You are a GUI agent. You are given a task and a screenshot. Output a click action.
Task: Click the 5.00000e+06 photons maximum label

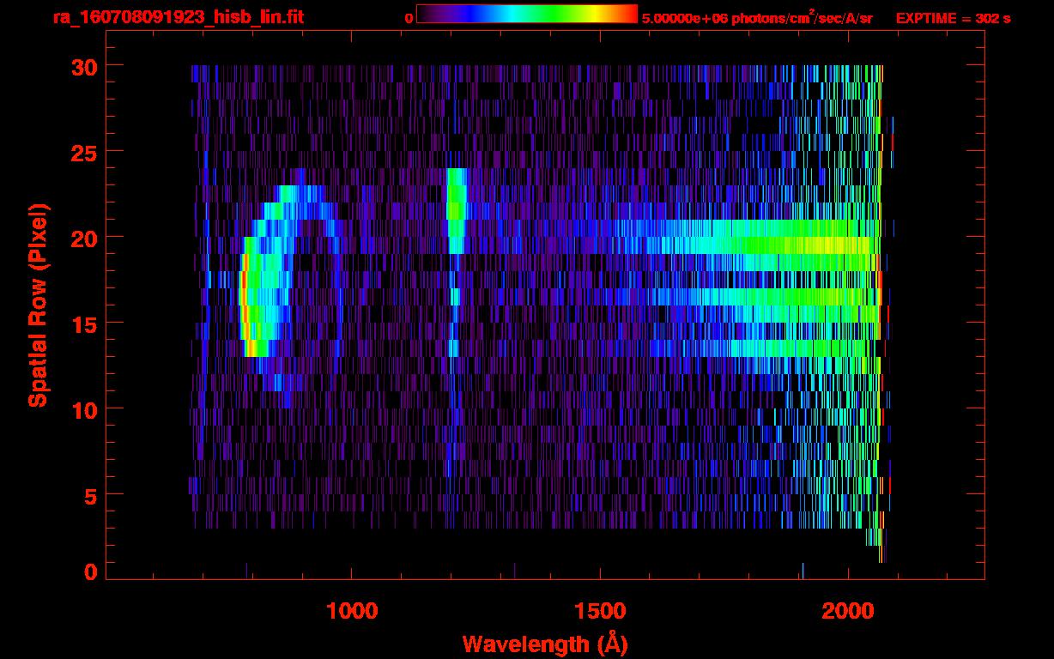point(756,18)
